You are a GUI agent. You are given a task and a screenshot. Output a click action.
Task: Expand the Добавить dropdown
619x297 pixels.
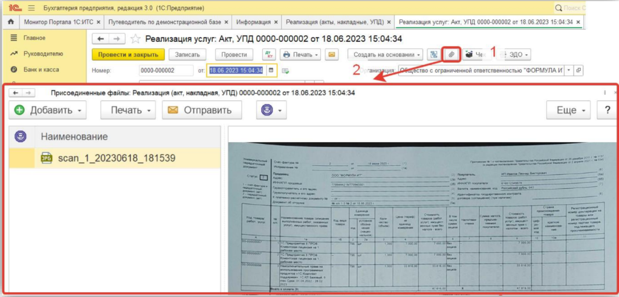tap(80, 111)
